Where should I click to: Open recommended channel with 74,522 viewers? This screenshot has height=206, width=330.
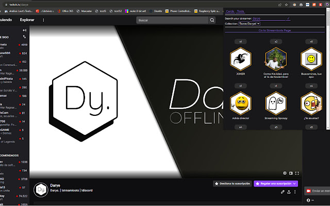click(x=14, y=197)
